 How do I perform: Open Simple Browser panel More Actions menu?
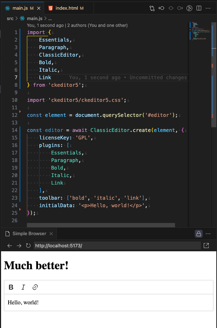click(208, 234)
